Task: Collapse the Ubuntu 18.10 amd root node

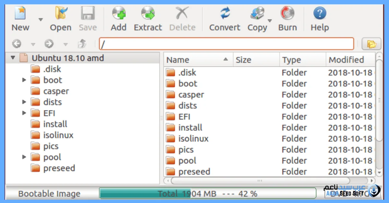Action: [13, 58]
